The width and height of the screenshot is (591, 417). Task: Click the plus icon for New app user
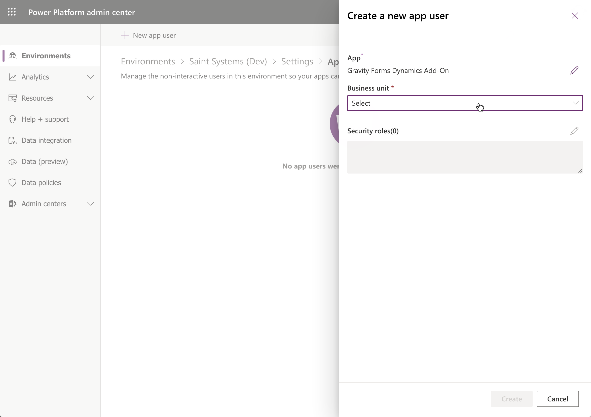pos(125,35)
